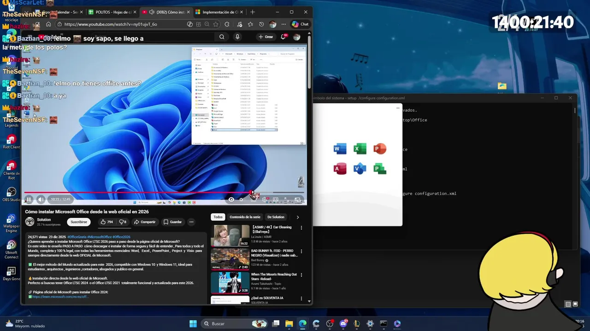Click the PowerPoint icon in Office installer
Screen dimensions: 590x331
click(380, 149)
